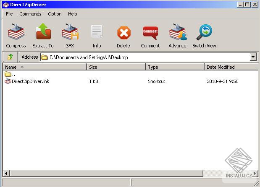Click the DirectZipDriver.lnk file icon
Screen dimensions: 260x187
pos(8,81)
